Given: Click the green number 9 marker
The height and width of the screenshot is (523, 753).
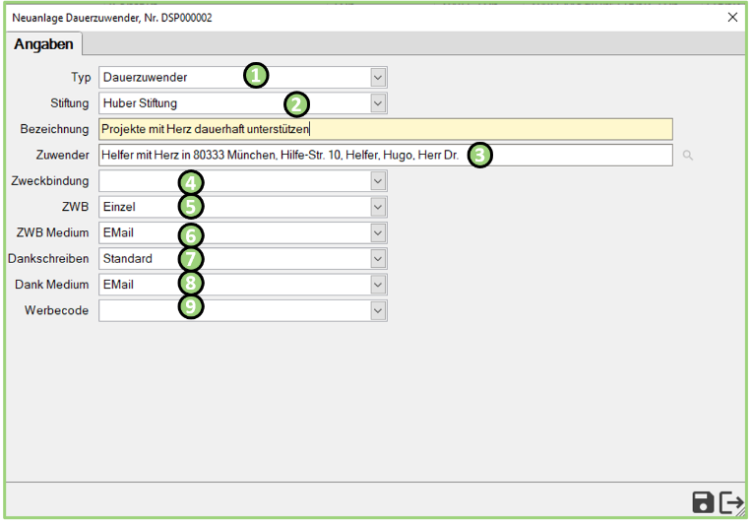Looking at the screenshot, I should [191, 307].
